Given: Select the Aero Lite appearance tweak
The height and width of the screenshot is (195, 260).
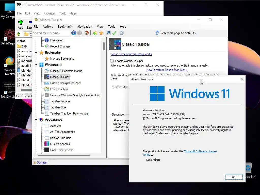Looking at the screenshot, I should [x=55, y=126].
